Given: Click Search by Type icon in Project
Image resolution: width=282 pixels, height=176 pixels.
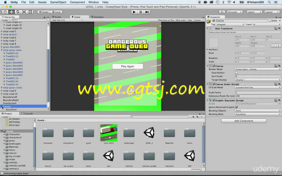Looking at the screenshot, I should coord(193,117).
